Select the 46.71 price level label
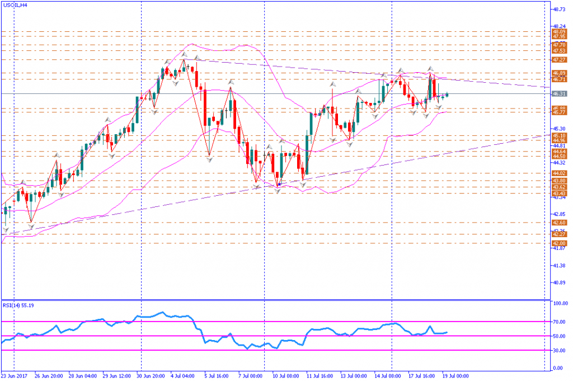Viewport: 573px width, 382px height. point(560,79)
